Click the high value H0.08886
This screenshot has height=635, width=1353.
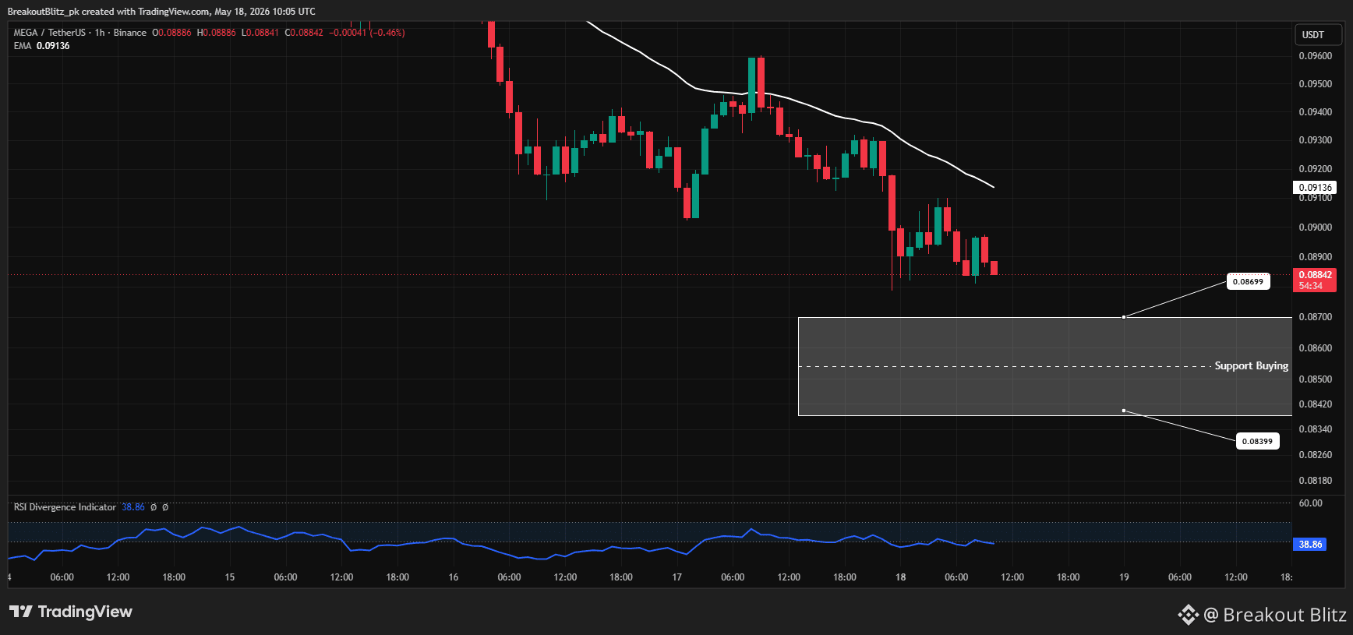[x=217, y=33]
